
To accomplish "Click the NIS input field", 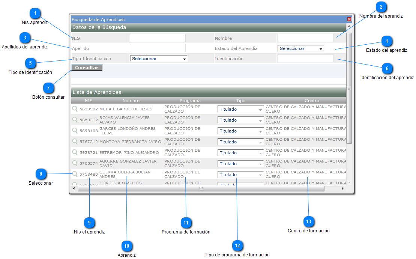I will click(x=158, y=38).
